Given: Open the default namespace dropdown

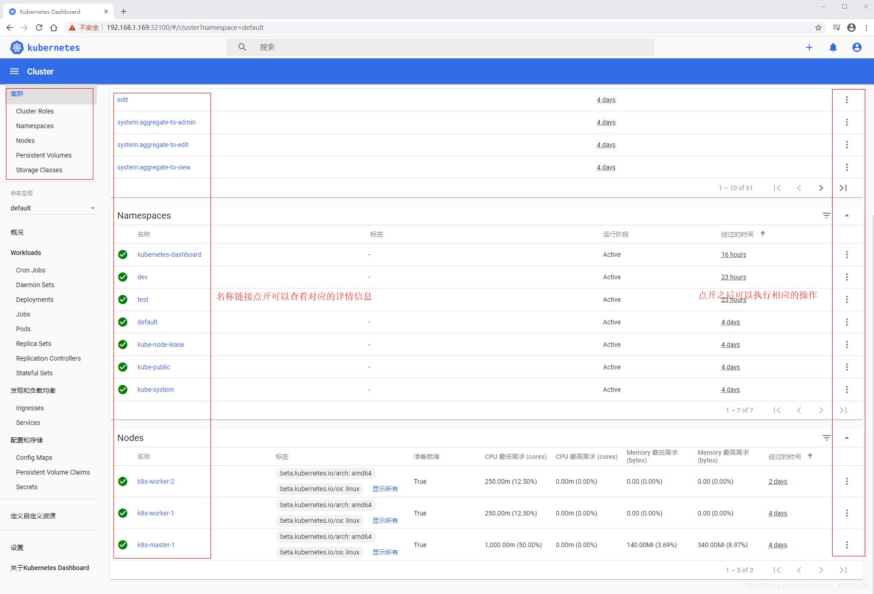Looking at the screenshot, I should tap(53, 208).
